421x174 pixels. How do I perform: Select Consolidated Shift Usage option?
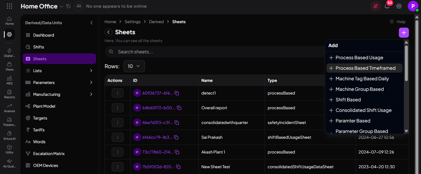pyautogui.click(x=364, y=110)
